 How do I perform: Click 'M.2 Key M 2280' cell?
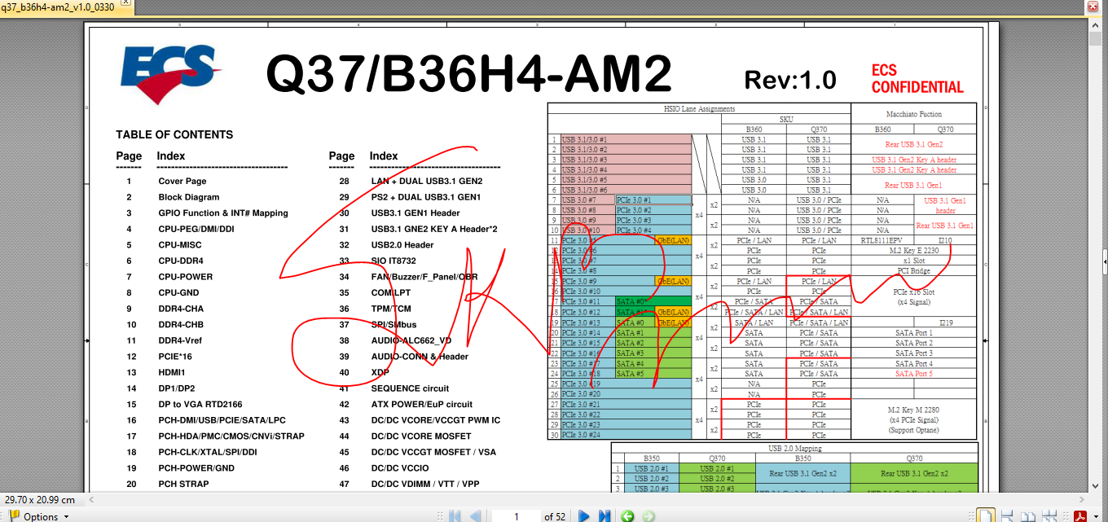click(x=914, y=410)
